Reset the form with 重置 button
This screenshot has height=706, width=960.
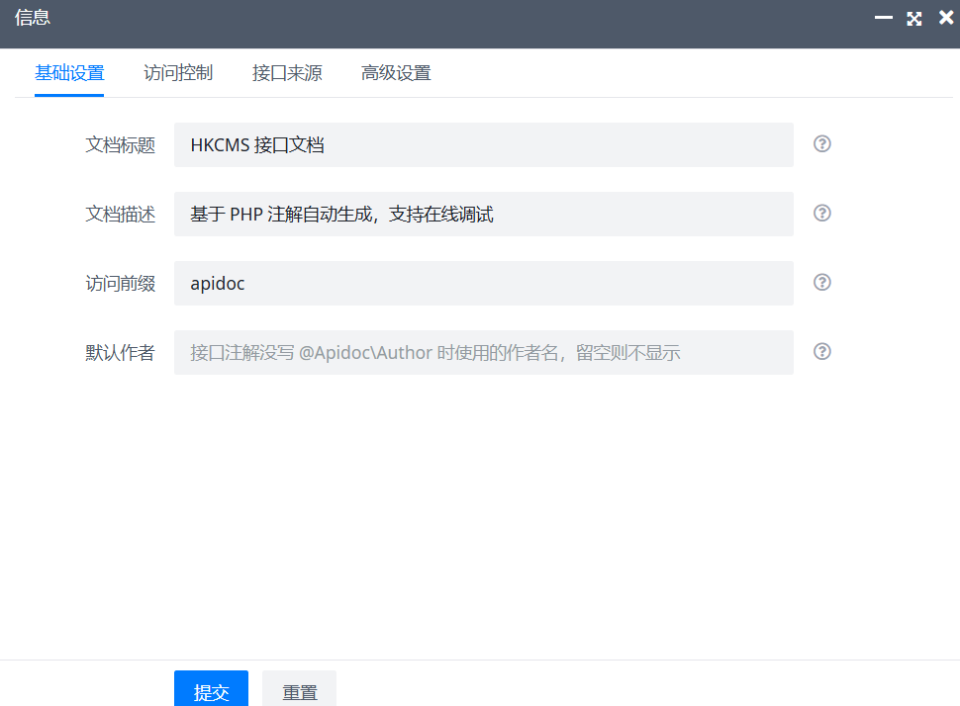300,689
